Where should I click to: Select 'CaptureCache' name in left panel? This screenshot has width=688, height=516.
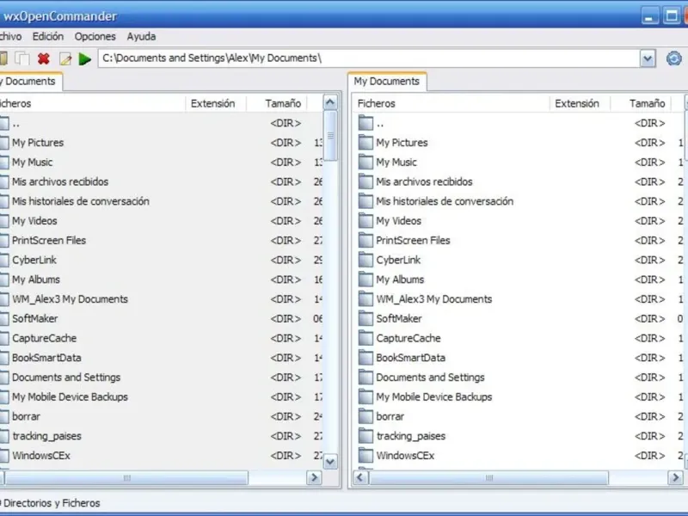point(45,338)
